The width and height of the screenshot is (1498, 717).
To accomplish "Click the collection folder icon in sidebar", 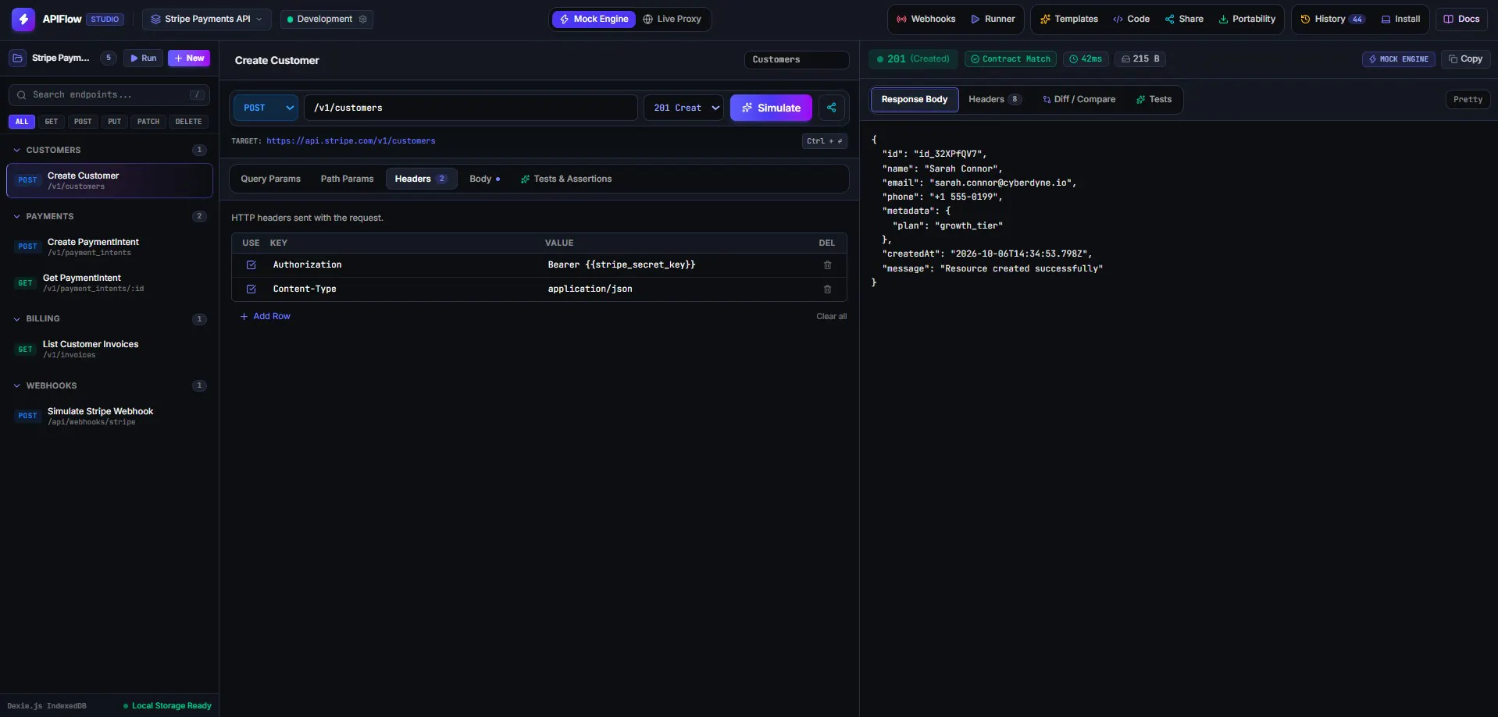I will [17, 59].
